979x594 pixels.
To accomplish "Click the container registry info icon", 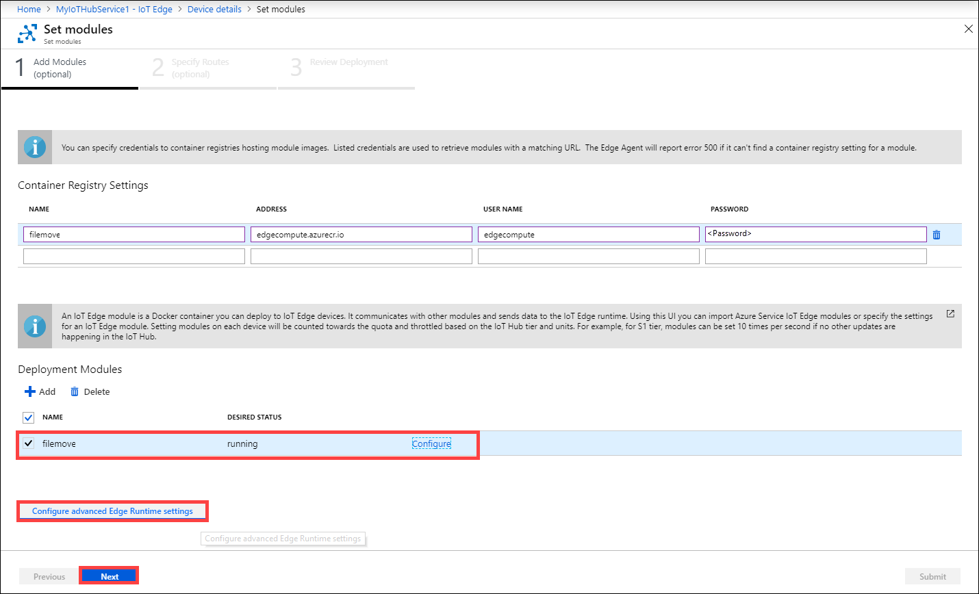I will tap(34, 146).
